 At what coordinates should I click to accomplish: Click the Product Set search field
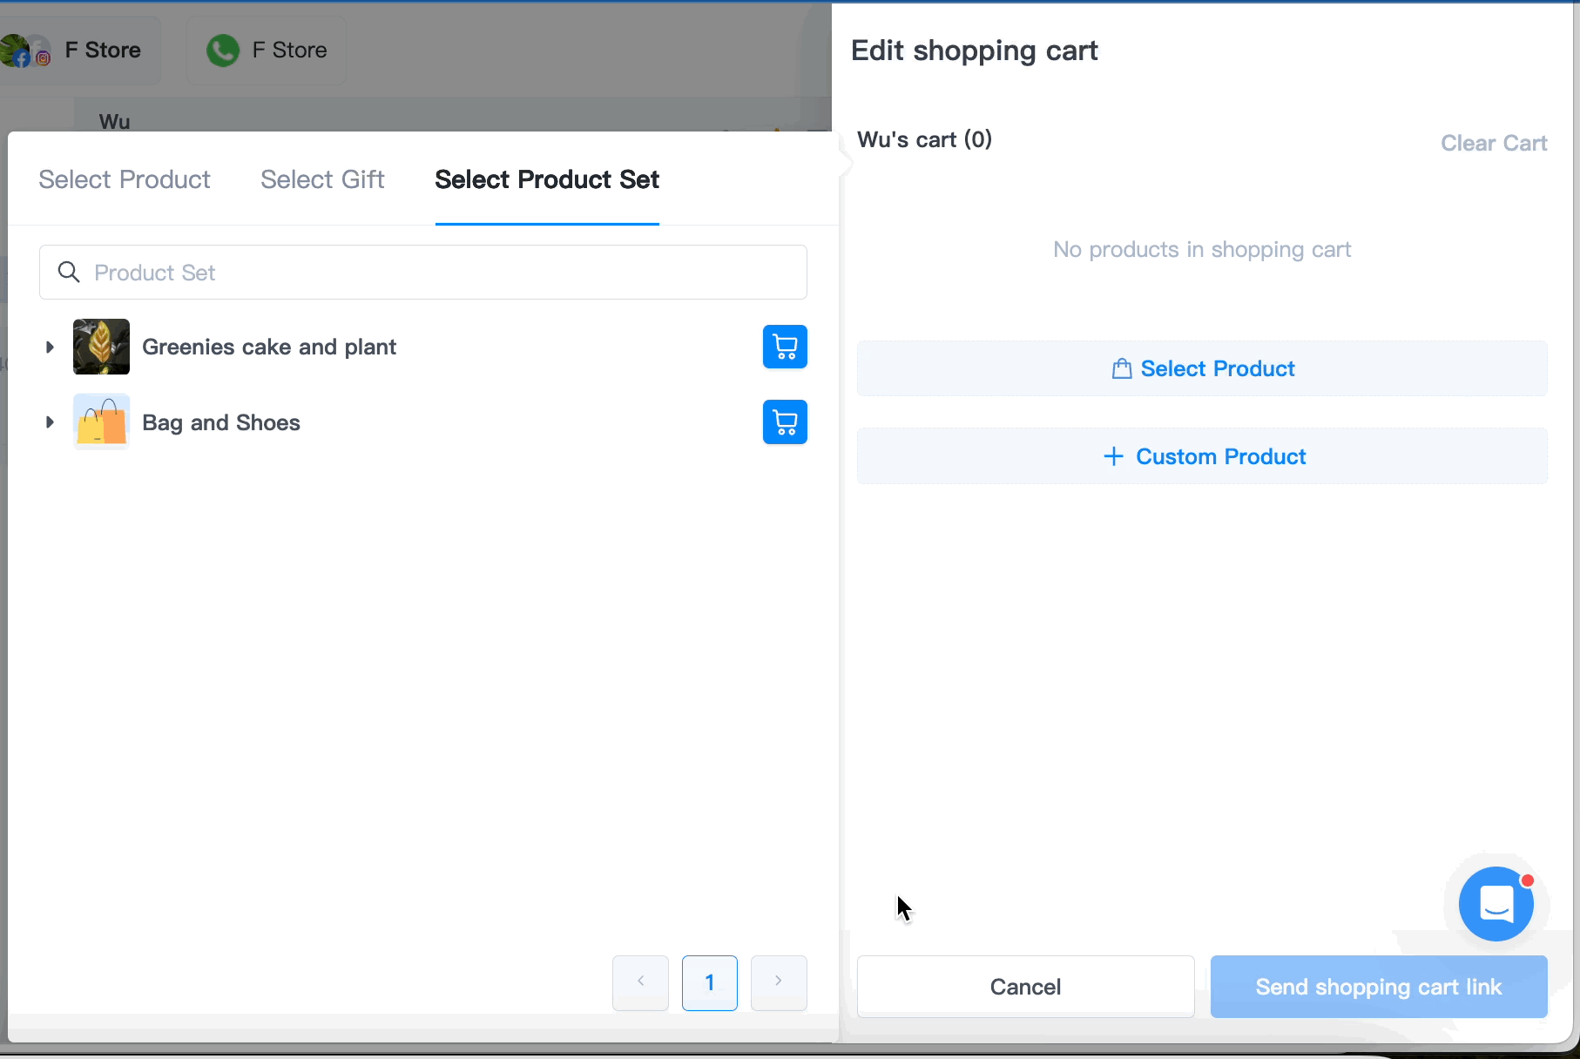click(x=423, y=272)
